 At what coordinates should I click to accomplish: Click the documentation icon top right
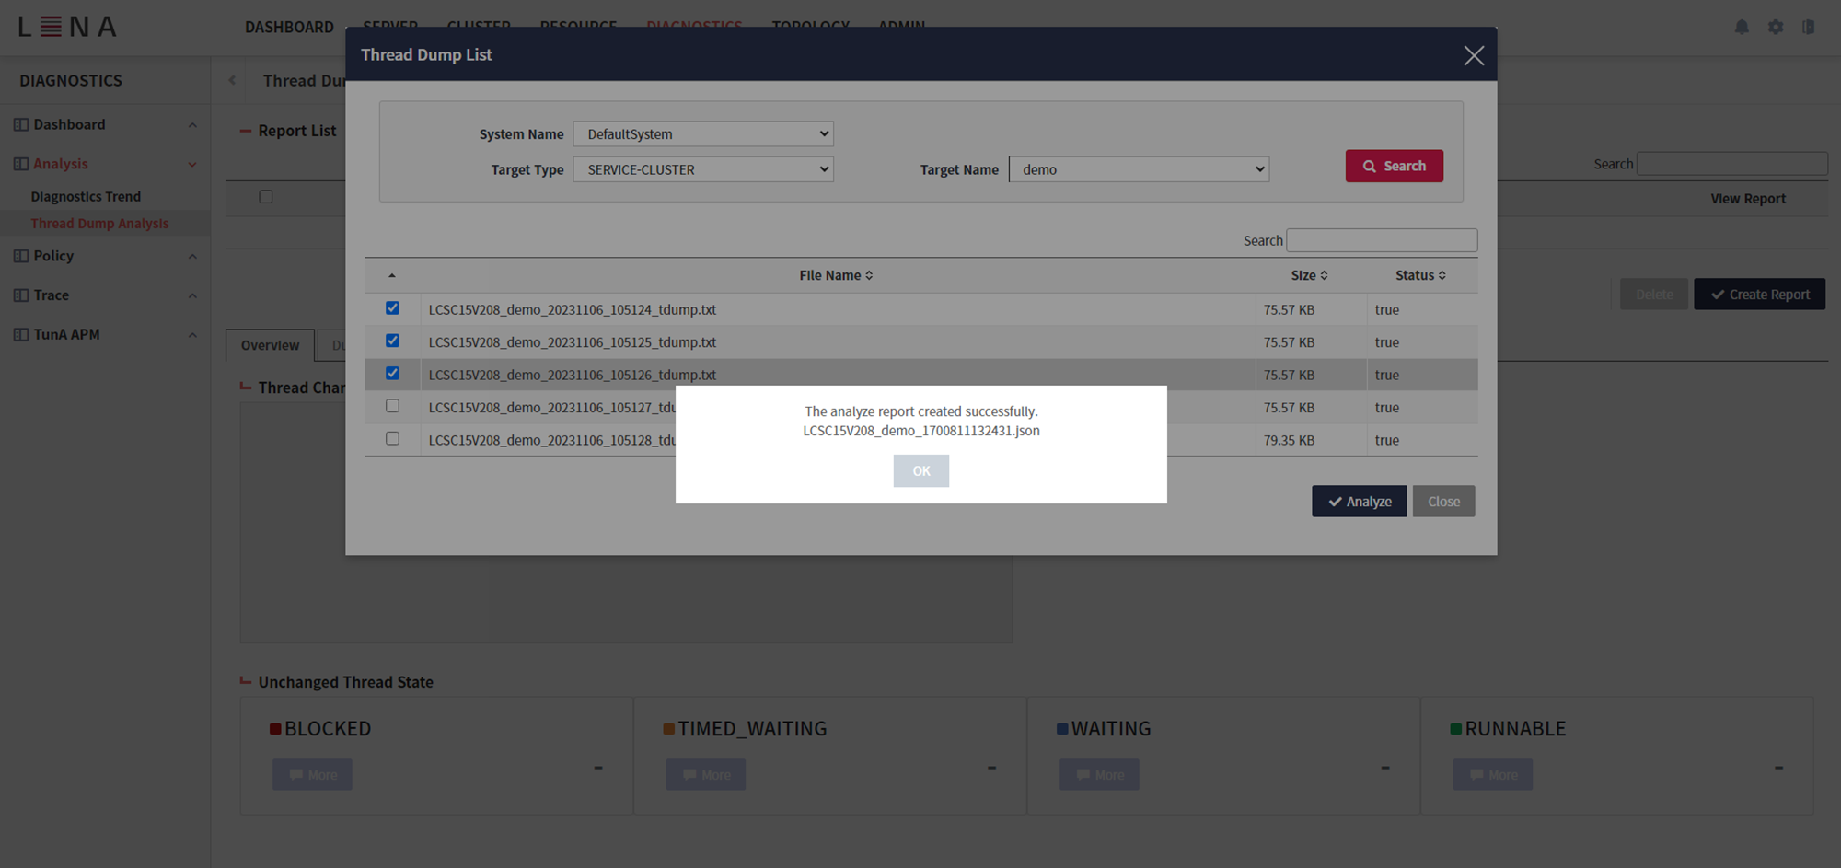[1810, 27]
